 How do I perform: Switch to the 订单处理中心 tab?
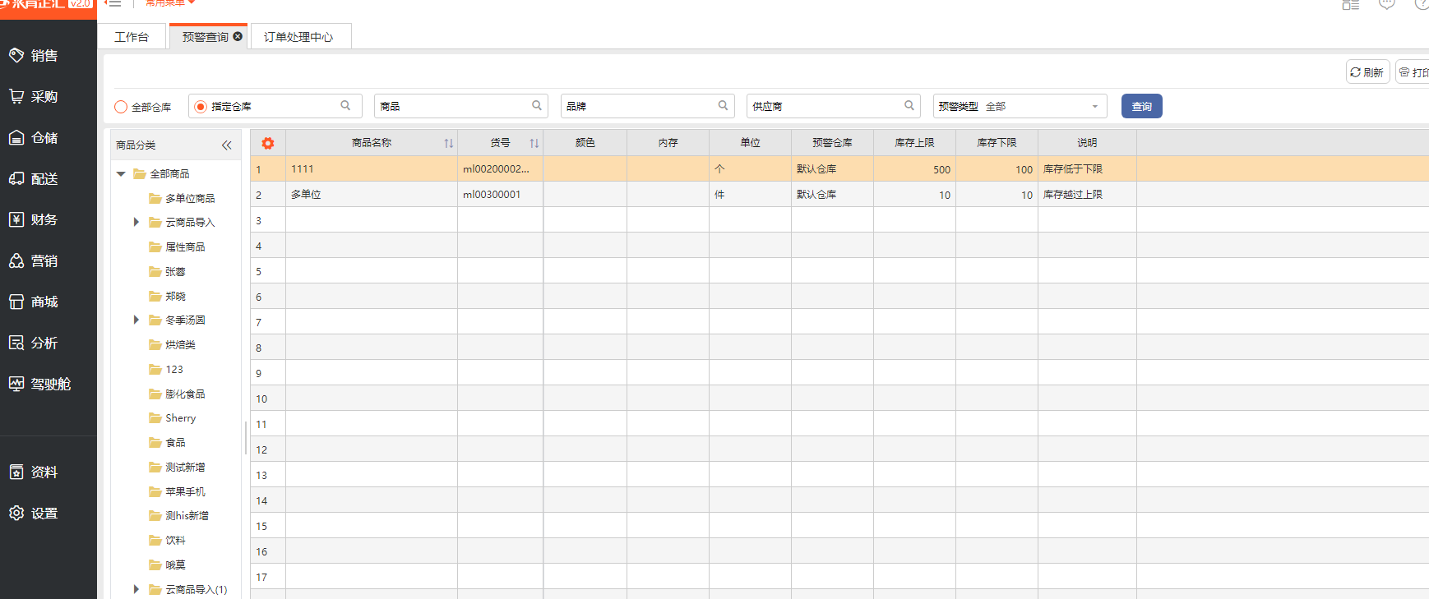298,37
